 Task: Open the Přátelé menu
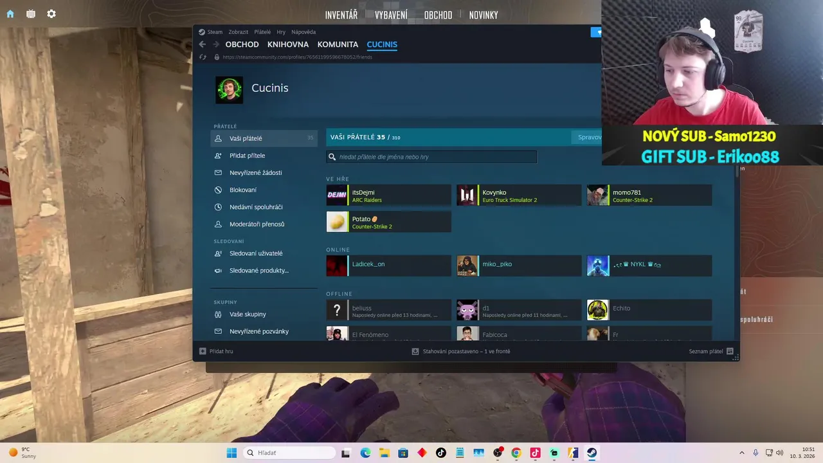(262, 32)
